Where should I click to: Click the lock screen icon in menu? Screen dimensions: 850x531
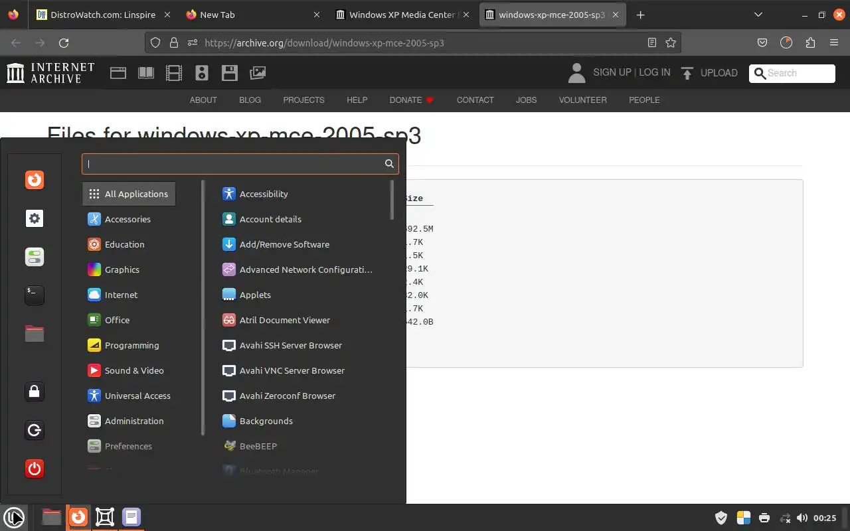click(35, 392)
